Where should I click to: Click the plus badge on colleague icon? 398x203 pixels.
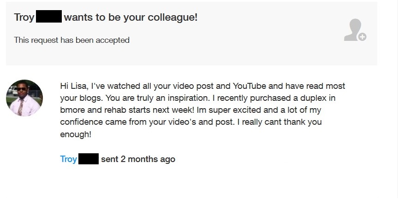pos(362,37)
